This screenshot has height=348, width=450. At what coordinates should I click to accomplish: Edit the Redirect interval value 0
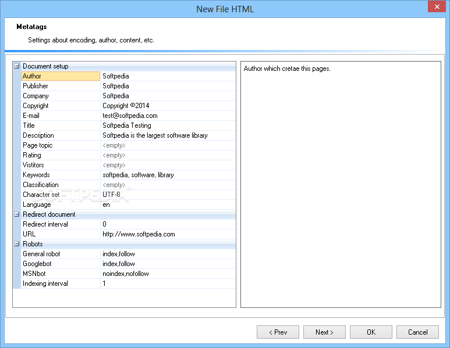(168, 224)
